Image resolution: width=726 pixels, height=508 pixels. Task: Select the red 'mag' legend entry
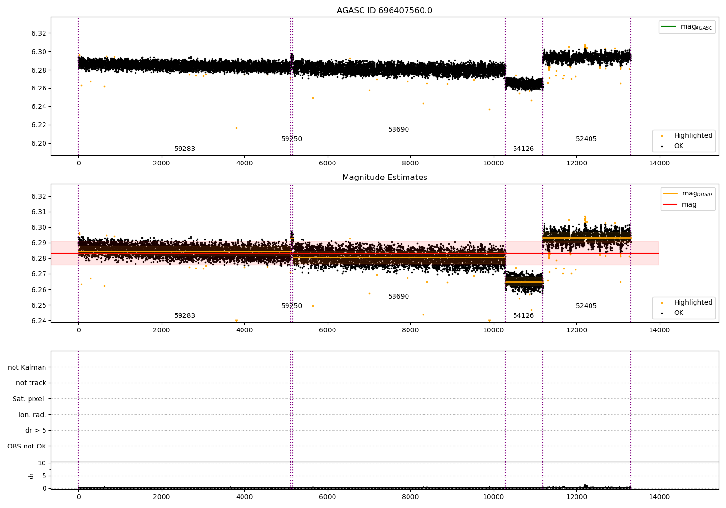click(x=680, y=205)
